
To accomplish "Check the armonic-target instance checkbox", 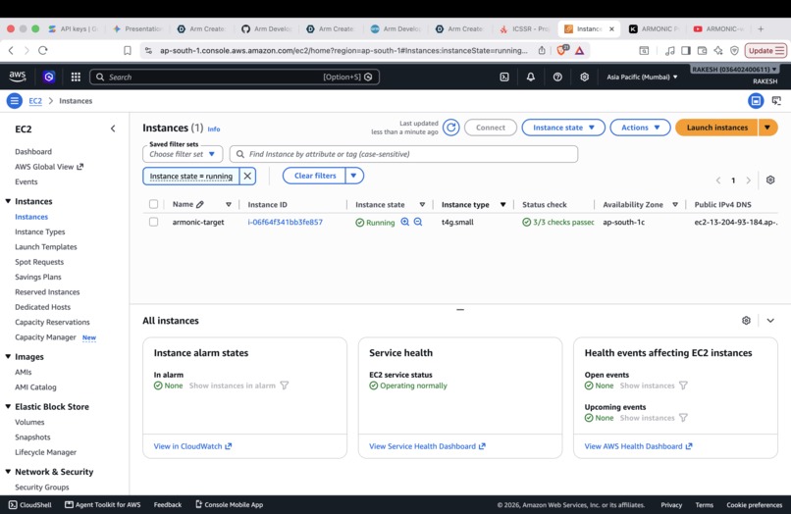I will click(153, 222).
